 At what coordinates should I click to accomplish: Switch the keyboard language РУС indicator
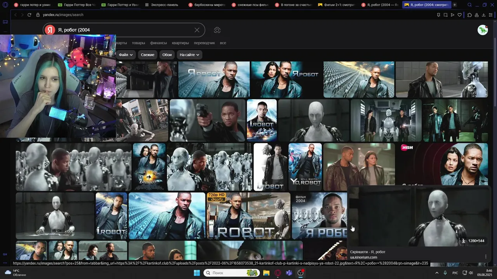[x=455, y=273]
